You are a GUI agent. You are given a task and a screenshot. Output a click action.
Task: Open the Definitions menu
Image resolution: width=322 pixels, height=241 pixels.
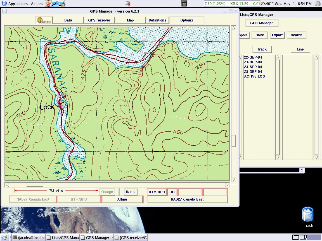coord(157,20)
